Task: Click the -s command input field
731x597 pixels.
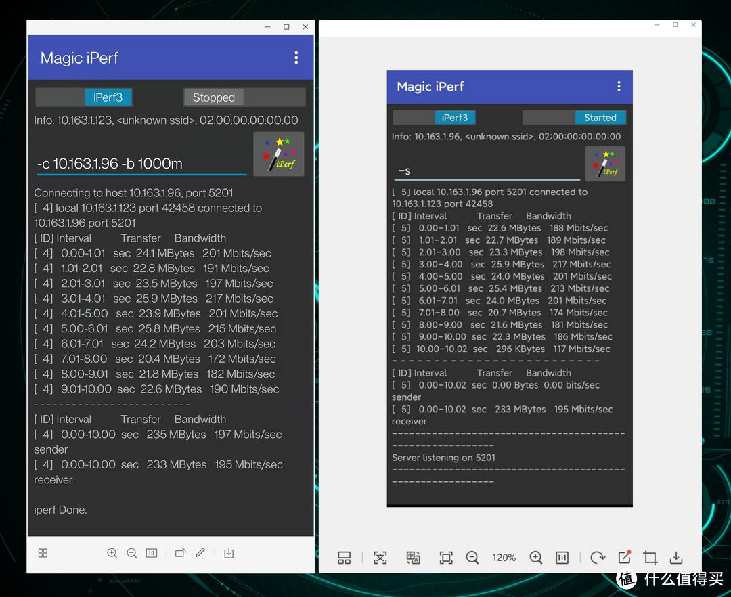Action: coord(486,171)
